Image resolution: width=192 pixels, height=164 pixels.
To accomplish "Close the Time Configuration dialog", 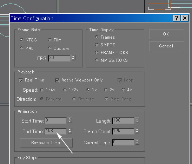I will point(185,18).
